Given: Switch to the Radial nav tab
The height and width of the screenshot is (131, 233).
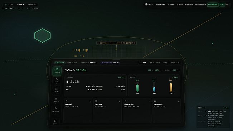Looking at the screenshot, I should click(180, 5).
